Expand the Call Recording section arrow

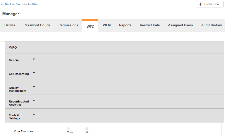point(34,73)
